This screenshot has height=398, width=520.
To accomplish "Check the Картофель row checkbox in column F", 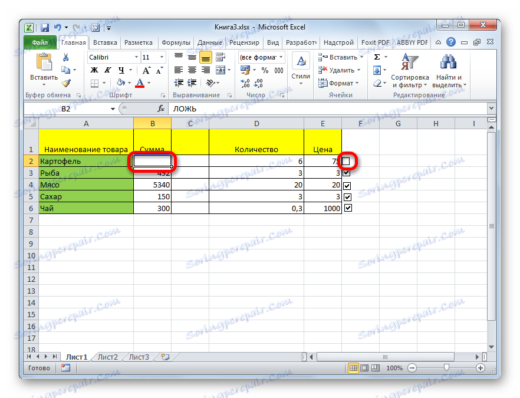I will point(347,161).
